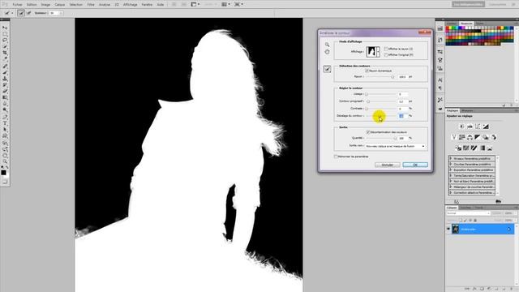Click the Zoom magnifier icon in the Refine Edge dialog
This screenshot has width=519, height=292.
327,45
